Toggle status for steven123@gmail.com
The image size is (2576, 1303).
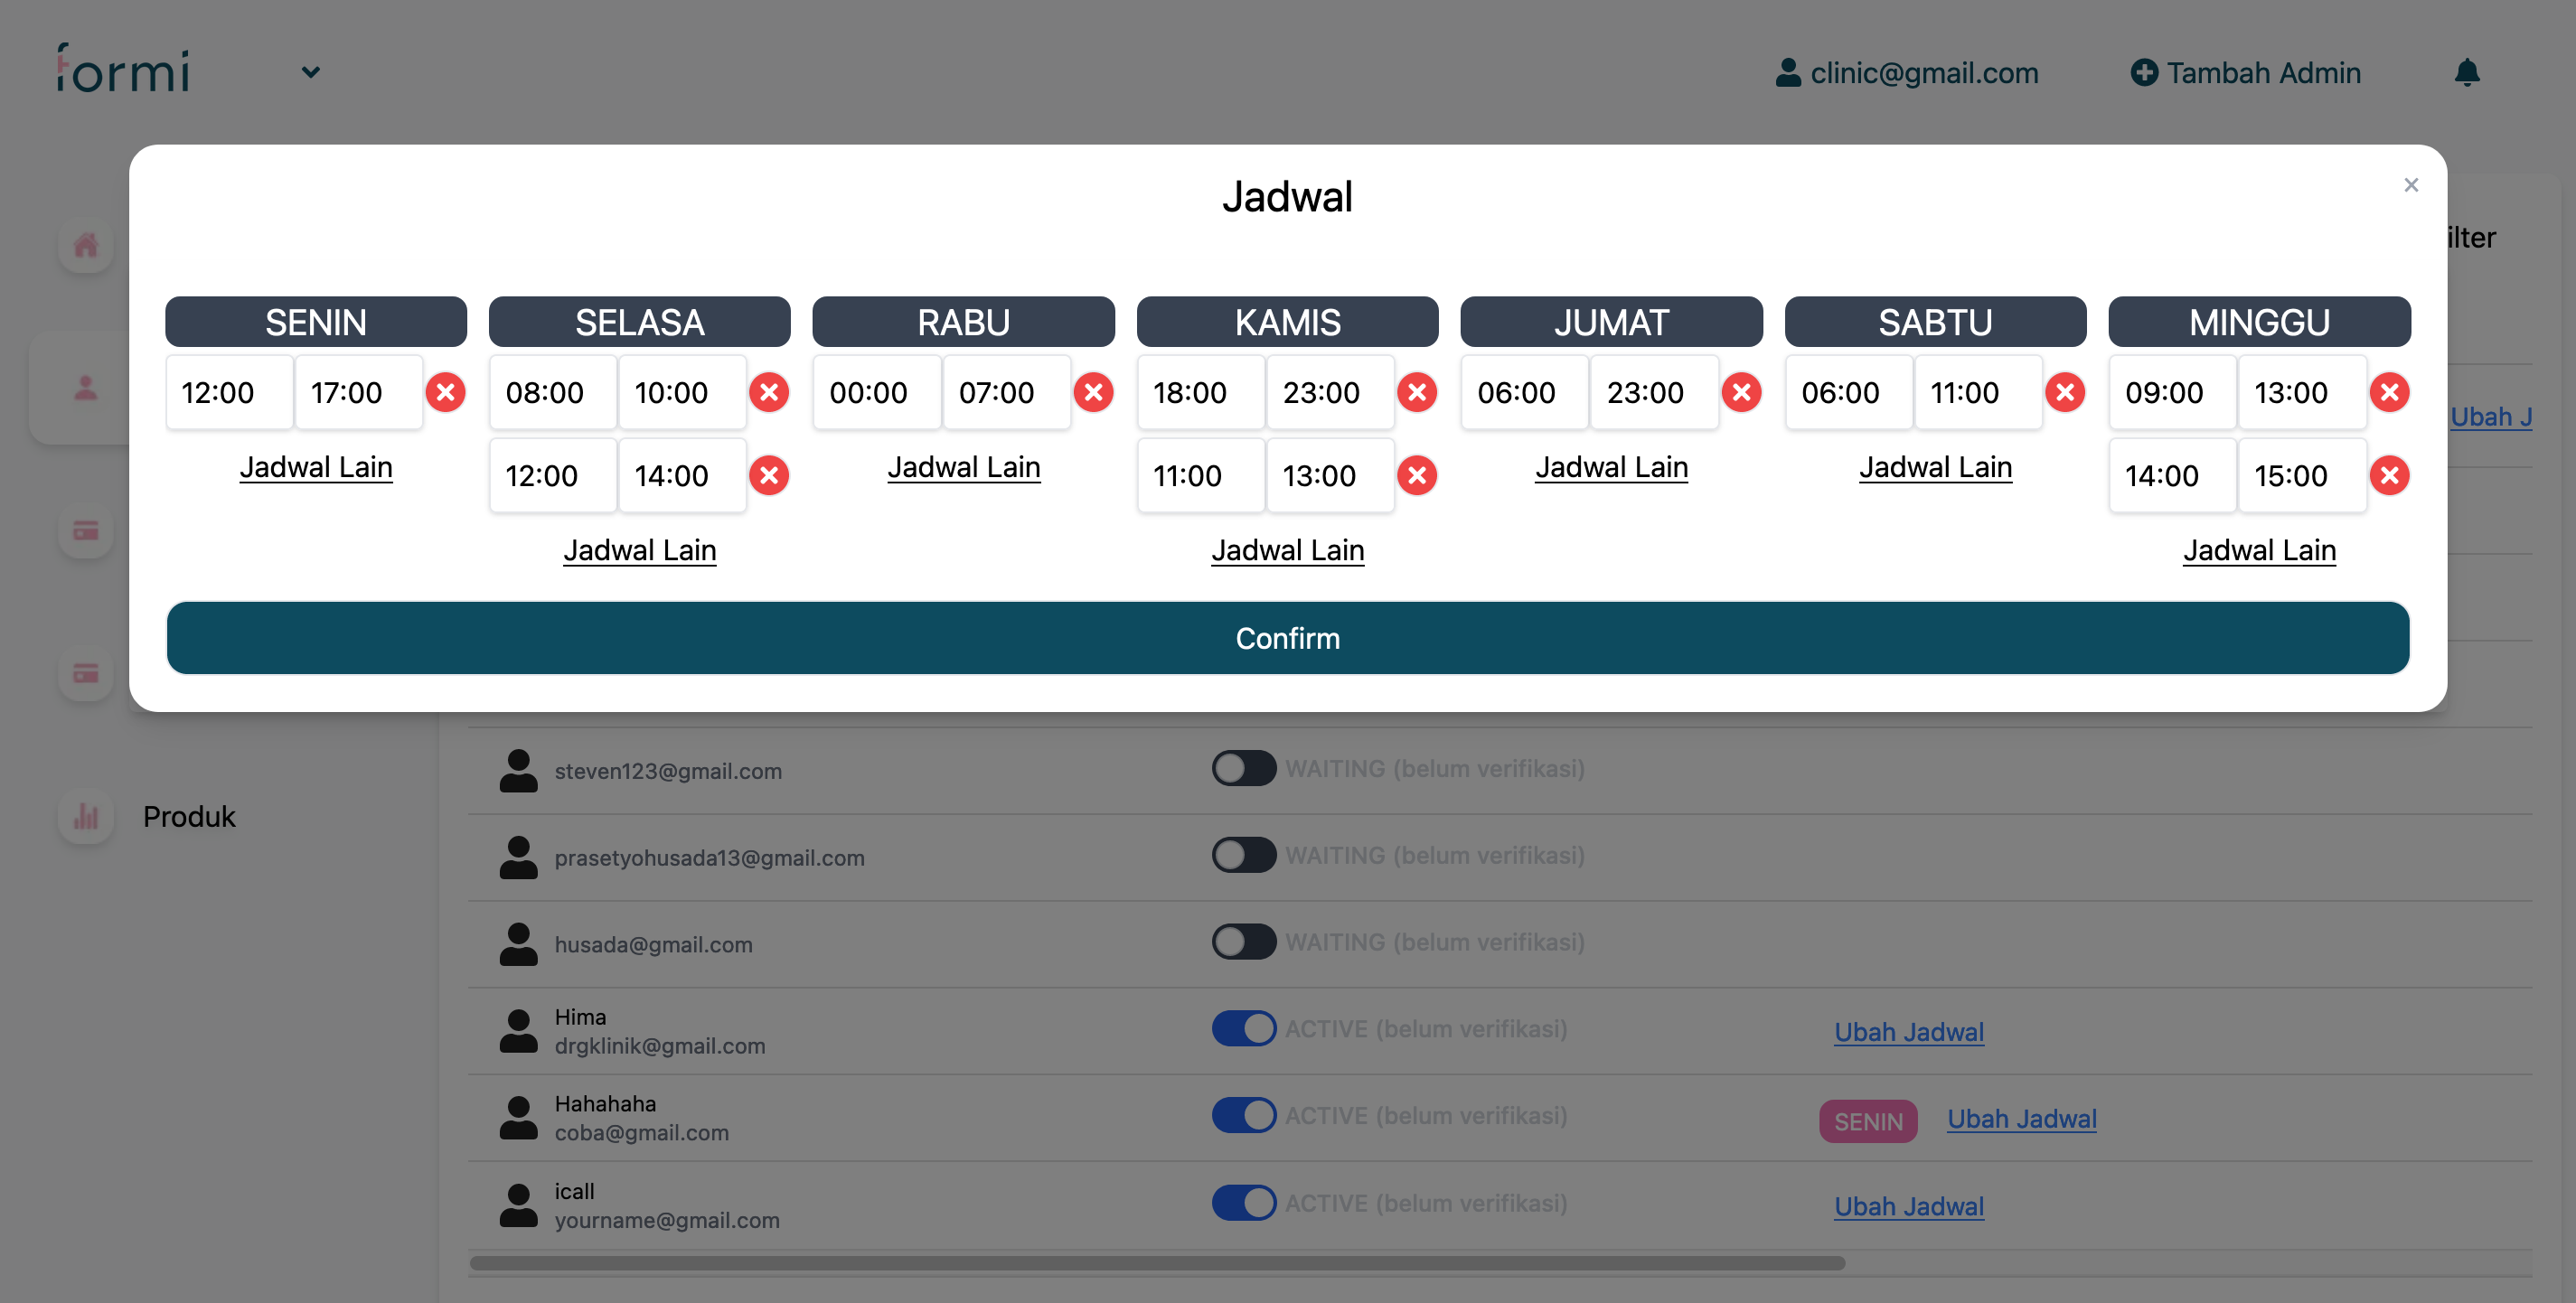tap(1243, 768)
